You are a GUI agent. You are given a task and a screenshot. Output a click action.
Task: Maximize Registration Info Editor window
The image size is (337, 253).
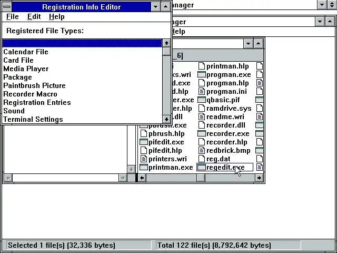tap(165, 7)
